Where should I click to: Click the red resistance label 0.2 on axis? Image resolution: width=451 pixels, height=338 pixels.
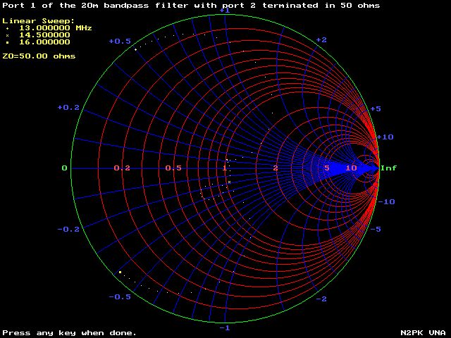(122, 168)
